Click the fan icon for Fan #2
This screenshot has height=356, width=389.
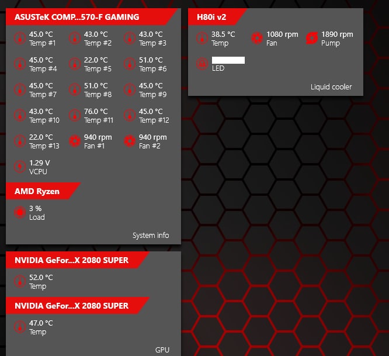pyautogui.click(x=130, y=141)
